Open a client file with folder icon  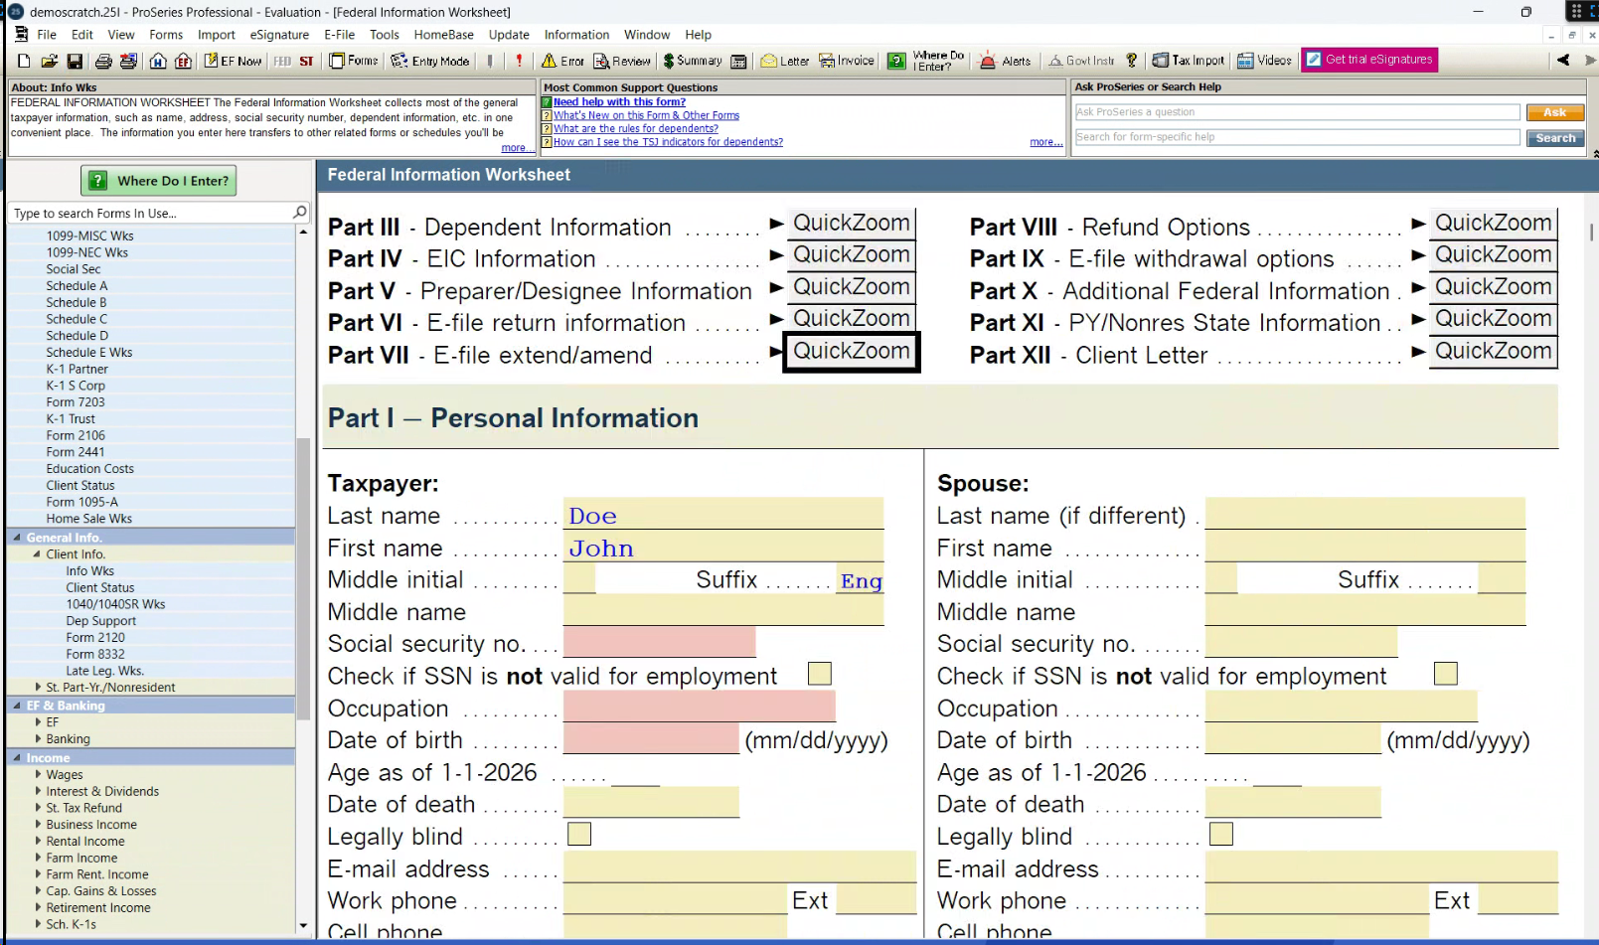click(49, 61)
